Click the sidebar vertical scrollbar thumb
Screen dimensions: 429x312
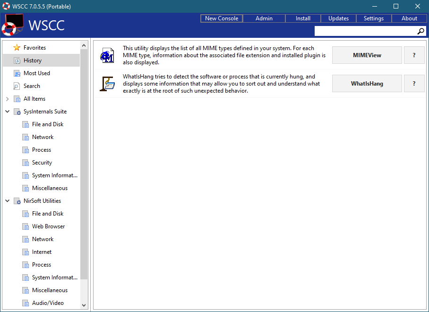(x=84, y=164)
